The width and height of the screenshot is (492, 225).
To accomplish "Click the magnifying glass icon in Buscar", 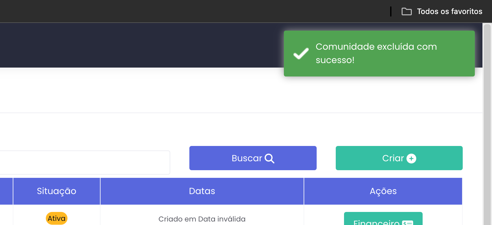I will point(269,158).
